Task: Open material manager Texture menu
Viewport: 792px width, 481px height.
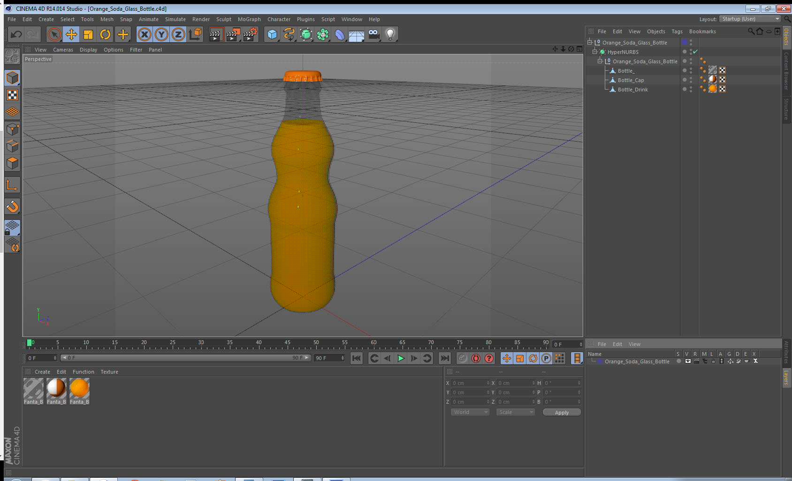Action: pyautogui.click(x=109, y=372)
